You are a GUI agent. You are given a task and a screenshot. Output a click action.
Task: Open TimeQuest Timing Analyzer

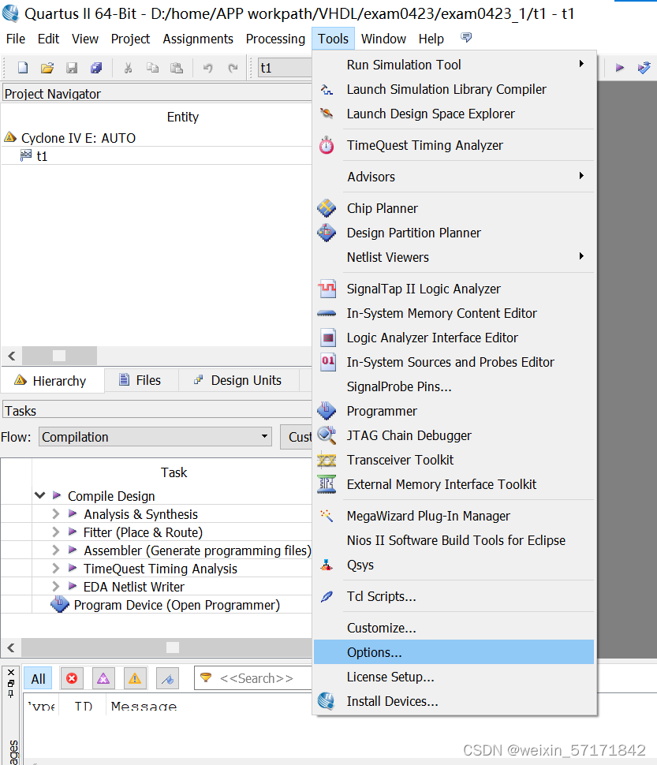click(x=454, y=145)
